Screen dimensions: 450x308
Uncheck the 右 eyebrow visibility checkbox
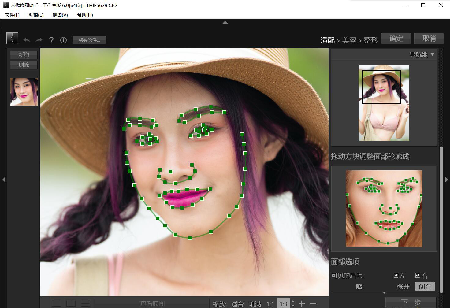coord(418,275)
